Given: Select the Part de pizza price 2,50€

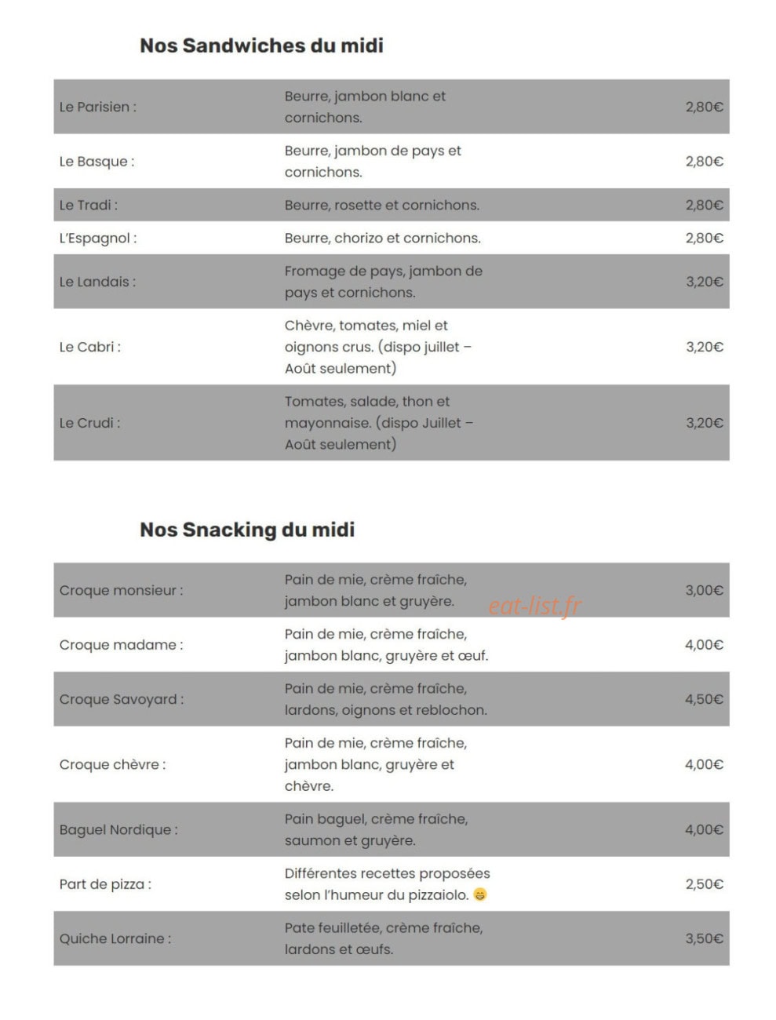Looking at the screenshot, I should (x=705, y=884).
